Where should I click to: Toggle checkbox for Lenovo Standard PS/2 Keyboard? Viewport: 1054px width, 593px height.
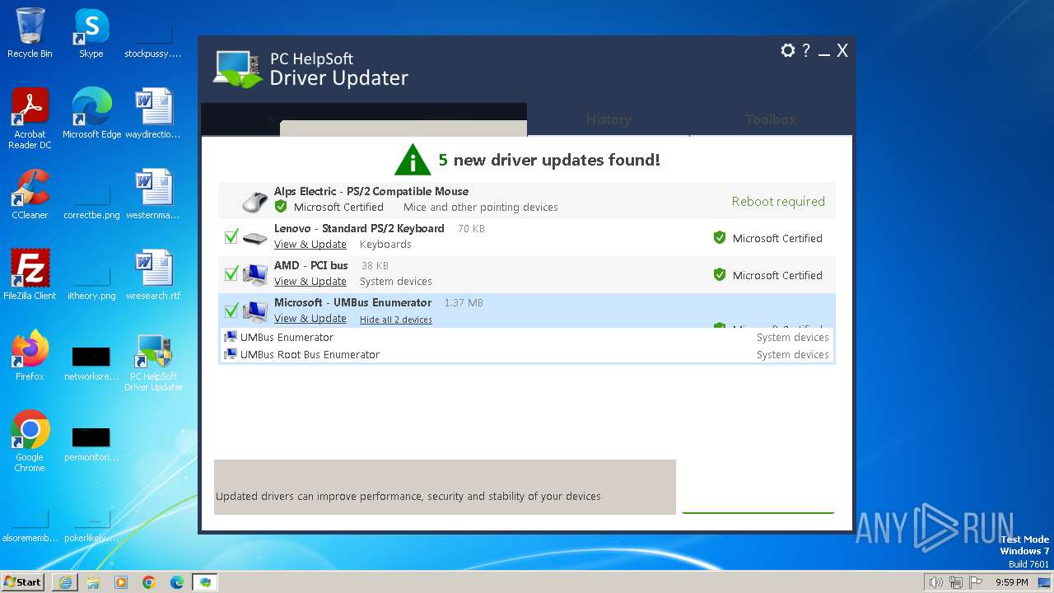tap(231, 236)
